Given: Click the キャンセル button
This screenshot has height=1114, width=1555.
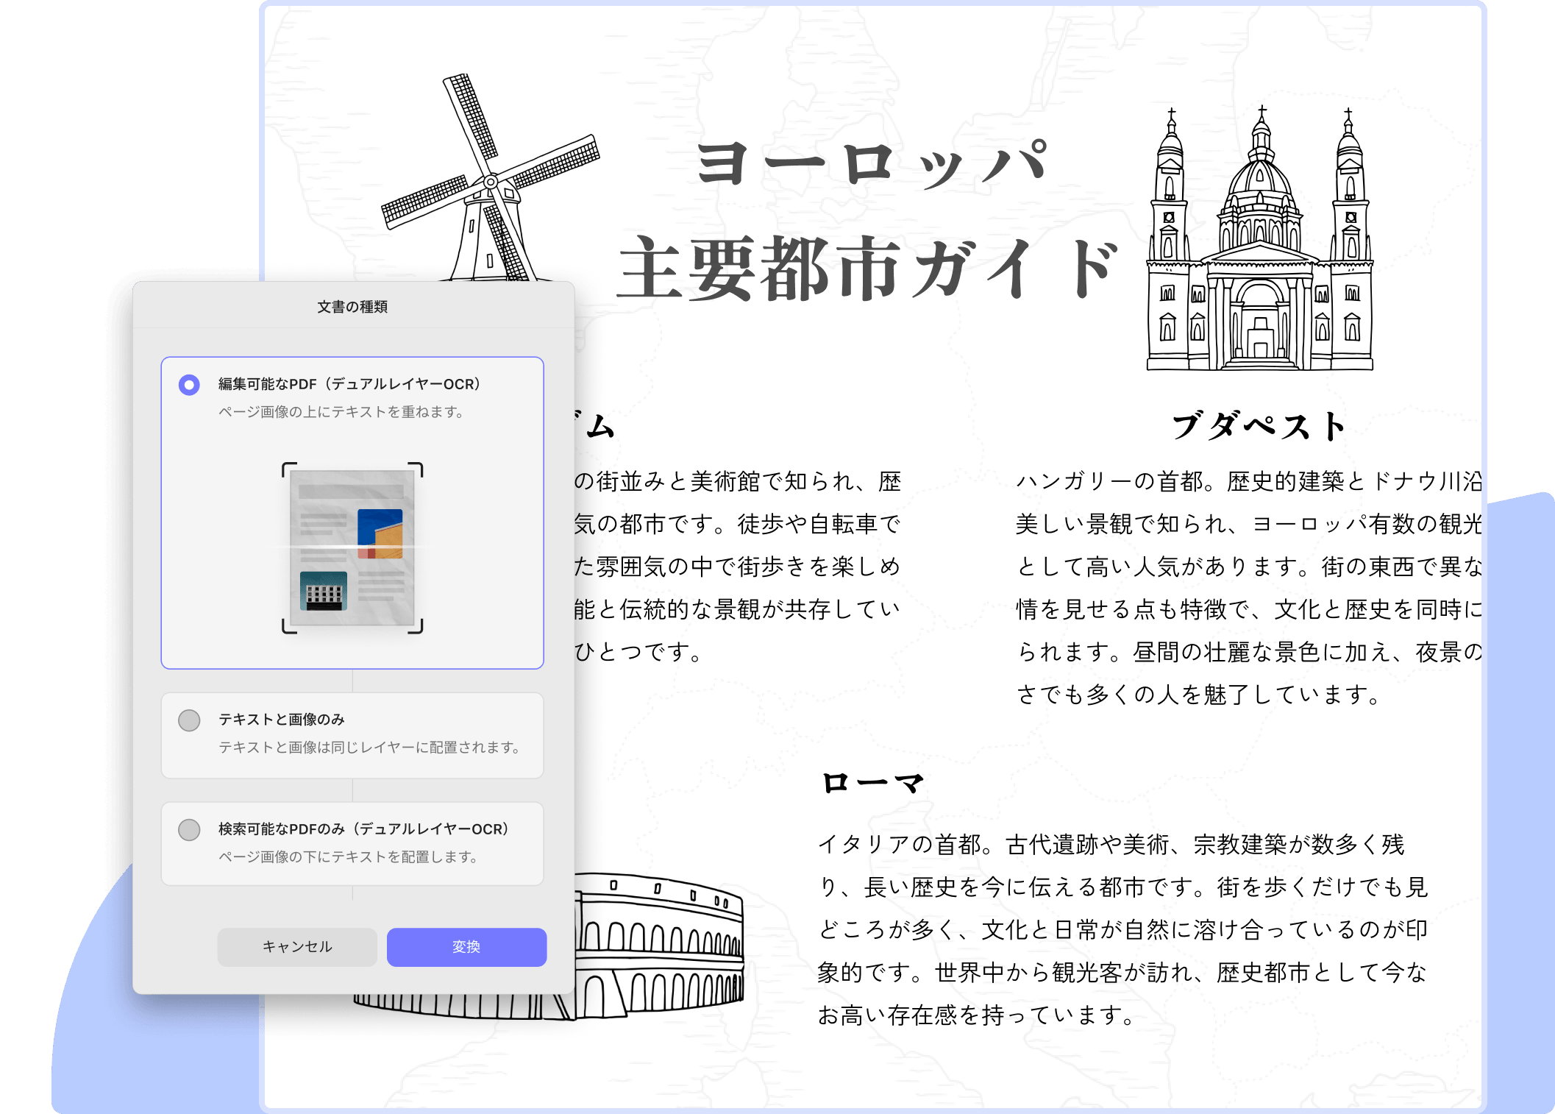Looking at the screenshot, I should (x=297, y=947).
